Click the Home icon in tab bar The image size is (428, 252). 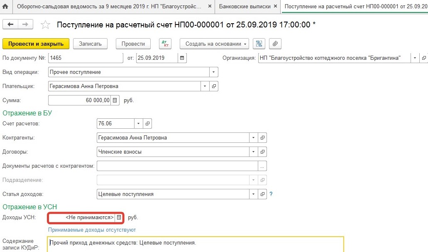click(5, 7)
